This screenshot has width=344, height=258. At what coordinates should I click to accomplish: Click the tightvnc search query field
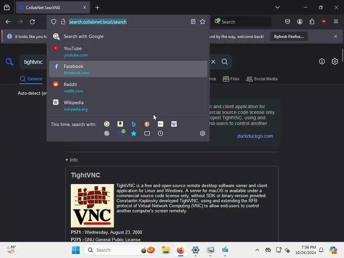(33, 62)
